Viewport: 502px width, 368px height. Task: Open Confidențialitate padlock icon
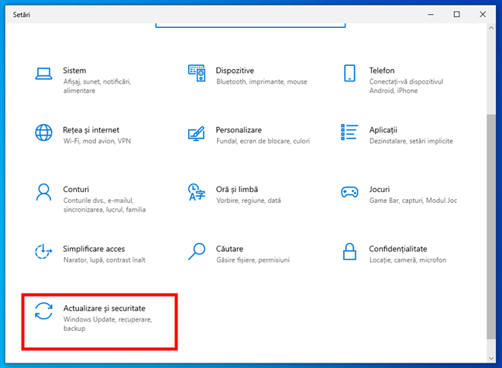point(349,251)
